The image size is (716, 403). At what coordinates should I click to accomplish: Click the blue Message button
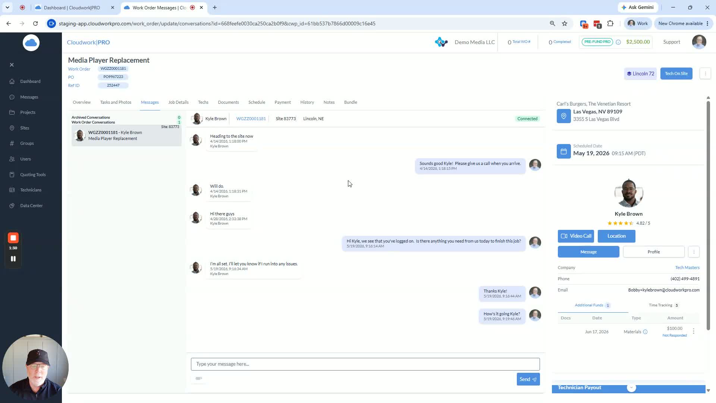(x=588, y=252)
